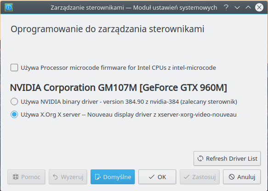268x191 pixels.
Task: Close the driver management window
Action: pyautogui.click(x=259, y=7)
